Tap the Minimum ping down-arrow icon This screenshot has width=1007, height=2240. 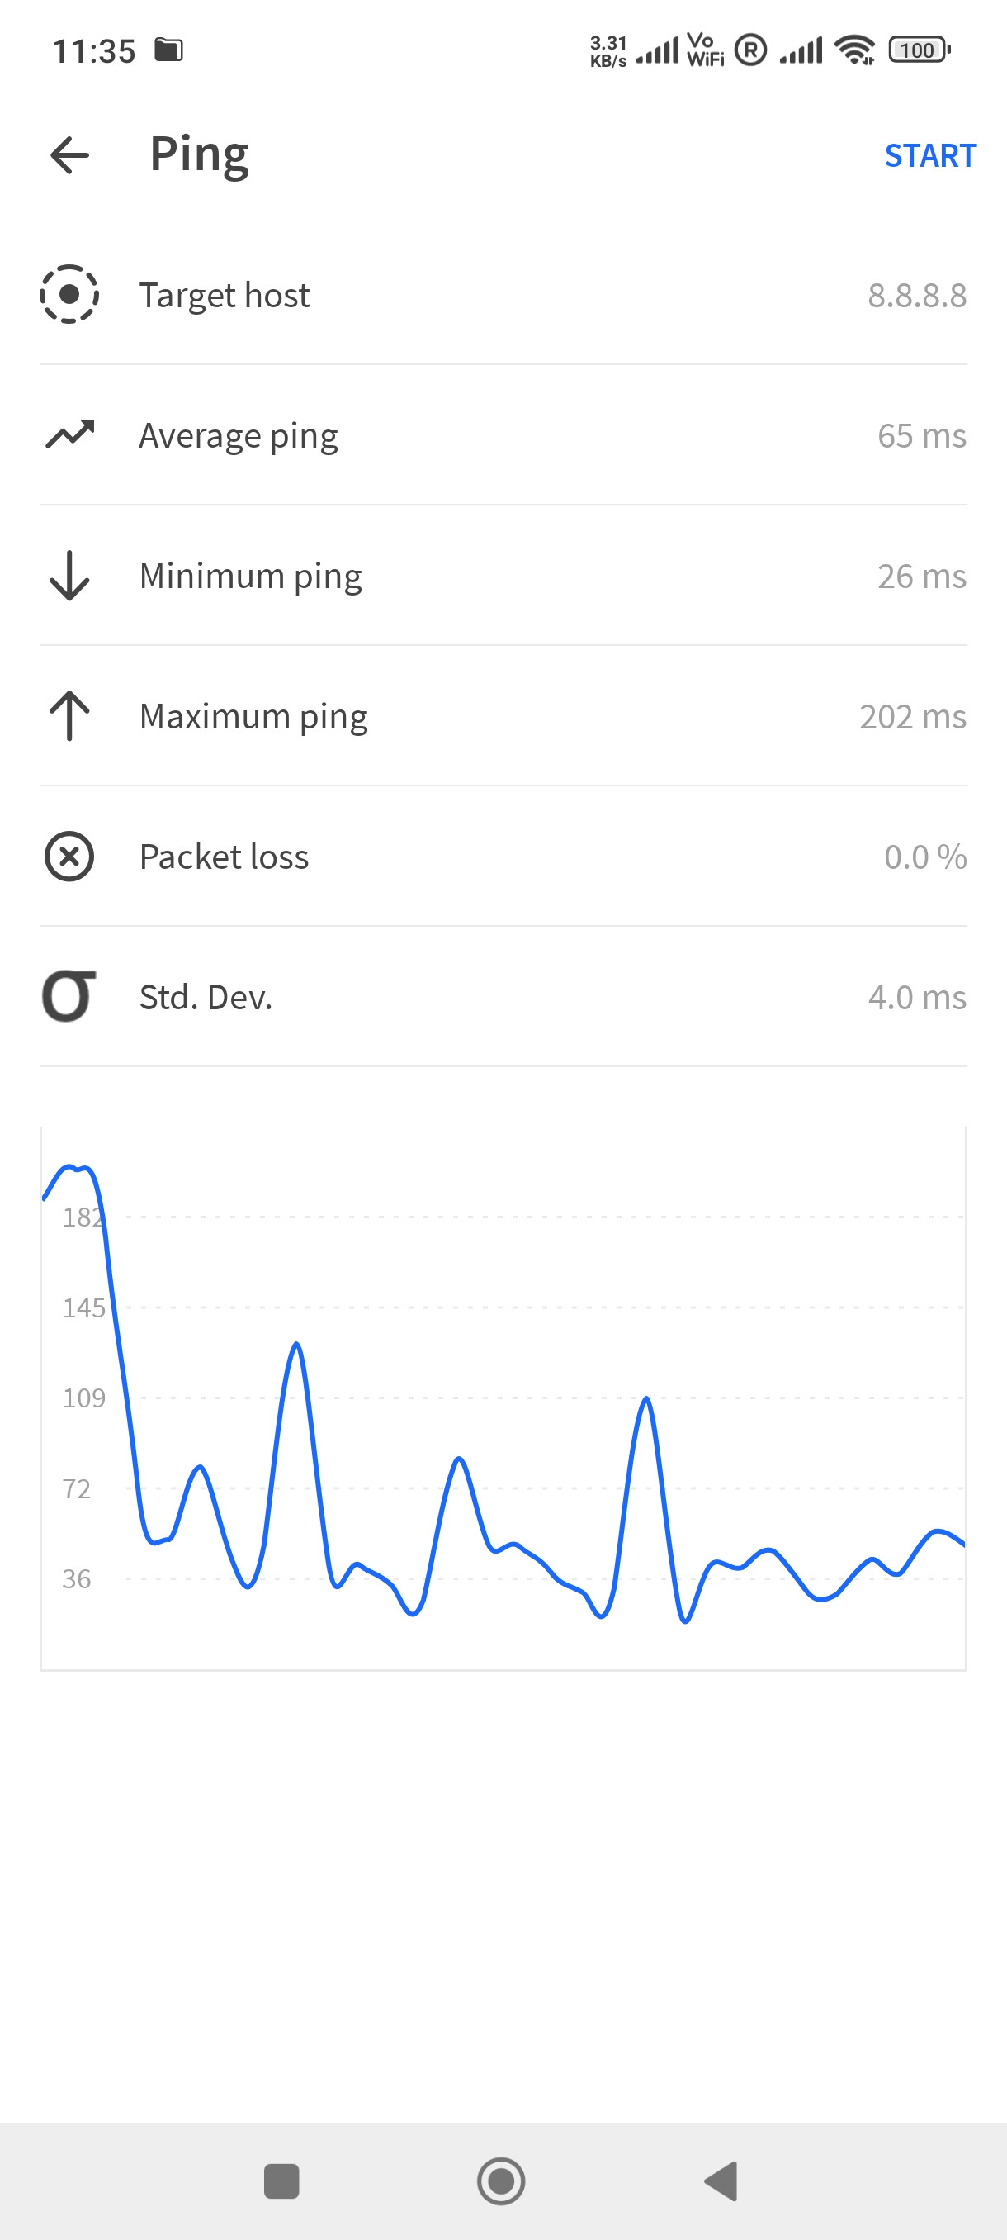(69, 576)
